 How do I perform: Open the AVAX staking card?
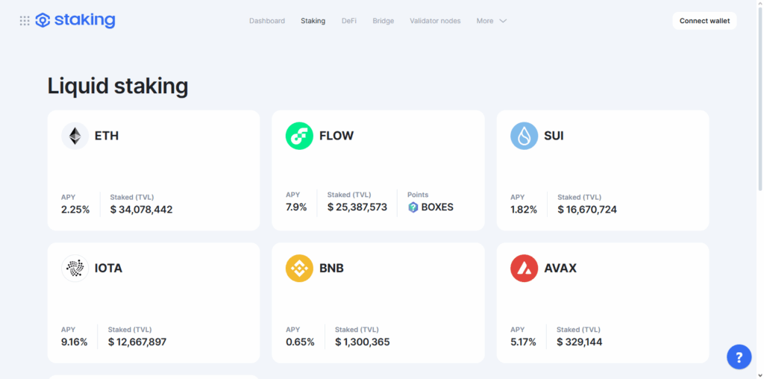602,302
